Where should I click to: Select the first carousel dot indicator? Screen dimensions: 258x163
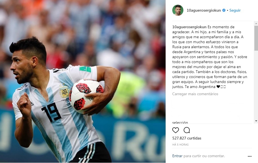click(80, 159)
